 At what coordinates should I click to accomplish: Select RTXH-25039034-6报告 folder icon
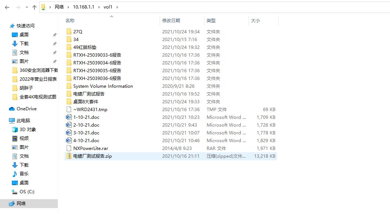[69, 63]
